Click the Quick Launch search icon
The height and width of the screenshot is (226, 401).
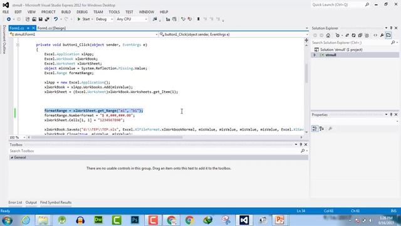pyautogui.click(x=367, y=4)
